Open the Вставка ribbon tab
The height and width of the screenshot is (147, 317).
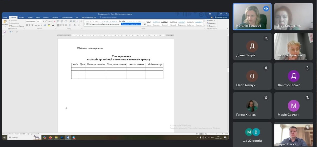point(22,17)
